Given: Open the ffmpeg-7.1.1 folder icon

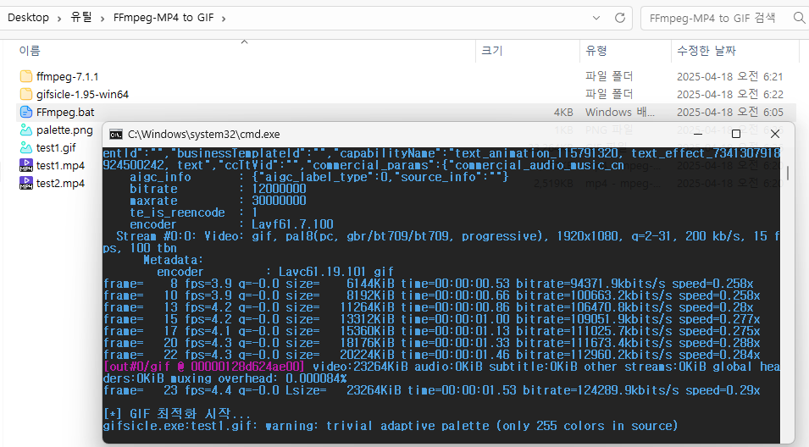Looking at the screenshot, I should 26,76.
